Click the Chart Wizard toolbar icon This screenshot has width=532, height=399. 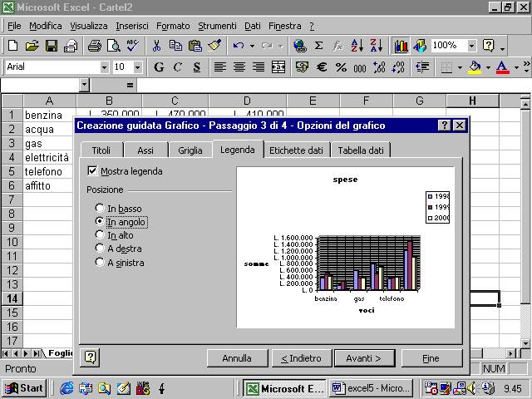[401, 46]
